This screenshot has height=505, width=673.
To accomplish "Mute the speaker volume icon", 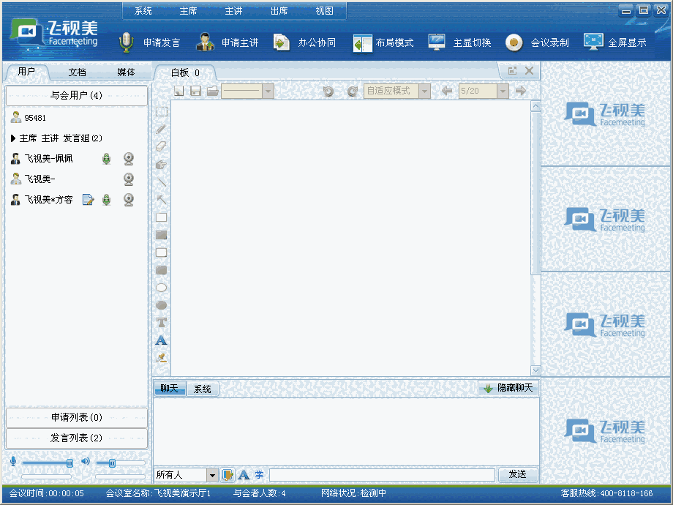I will click(86, 461).
